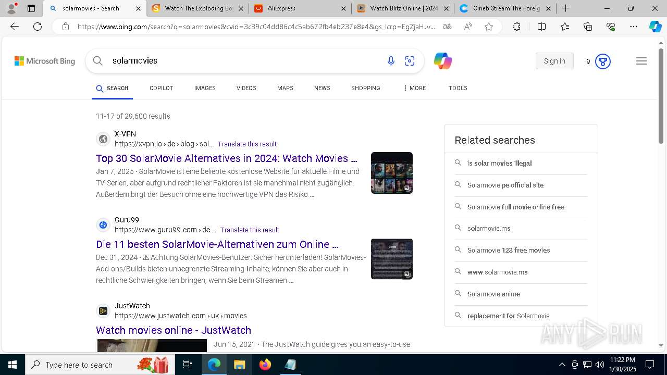Open the NEWS search tab
Screen dimensions: 667x375
click(322, 88)
